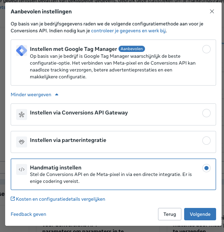
Task: Click the Google Tag Manager logo icon
Action: pyautogui.click(x=22, y=51)
